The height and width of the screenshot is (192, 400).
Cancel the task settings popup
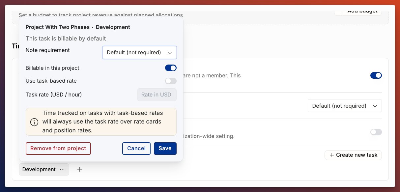coord(136,148)
